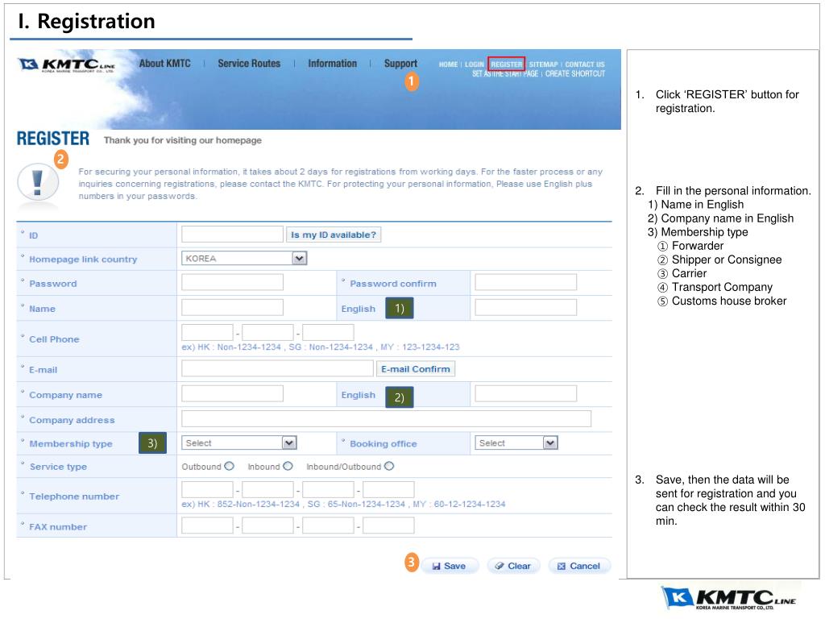The width and height of the screenshot is (825, 619).
Task: Open the Booking office Select dropdown
Action: pyautogui.click(x=516, y=443)
